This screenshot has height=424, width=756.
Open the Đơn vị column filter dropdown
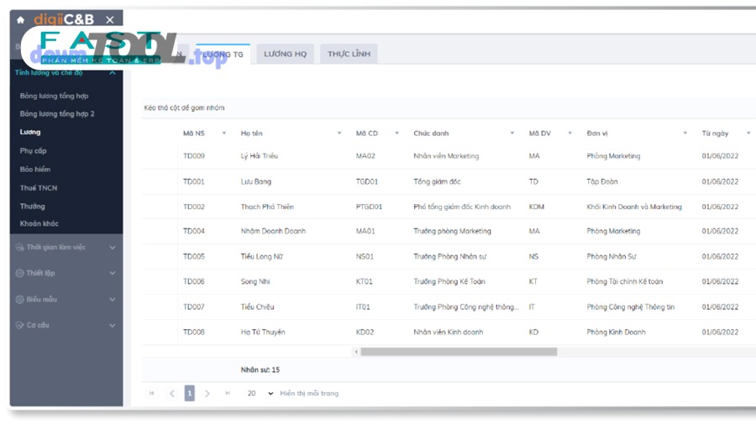coord(685,133)
